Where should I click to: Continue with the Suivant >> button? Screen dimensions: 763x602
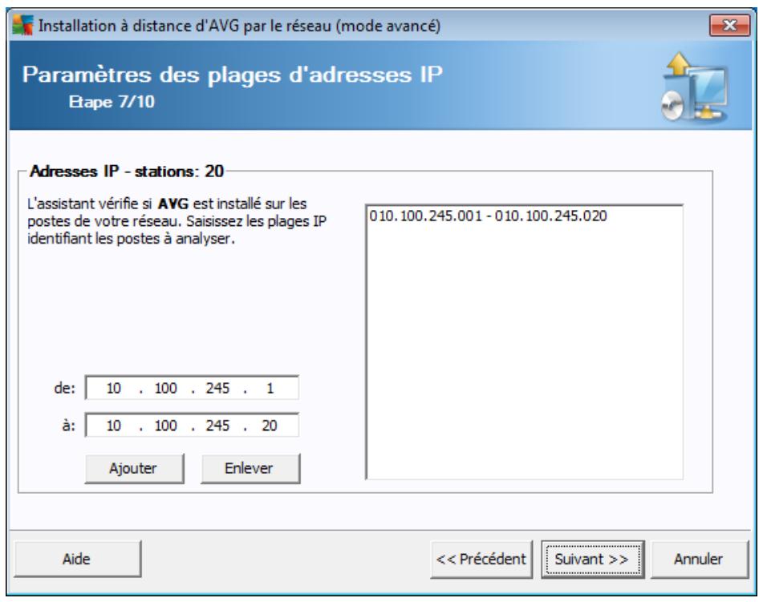click(x=592, y=560)
